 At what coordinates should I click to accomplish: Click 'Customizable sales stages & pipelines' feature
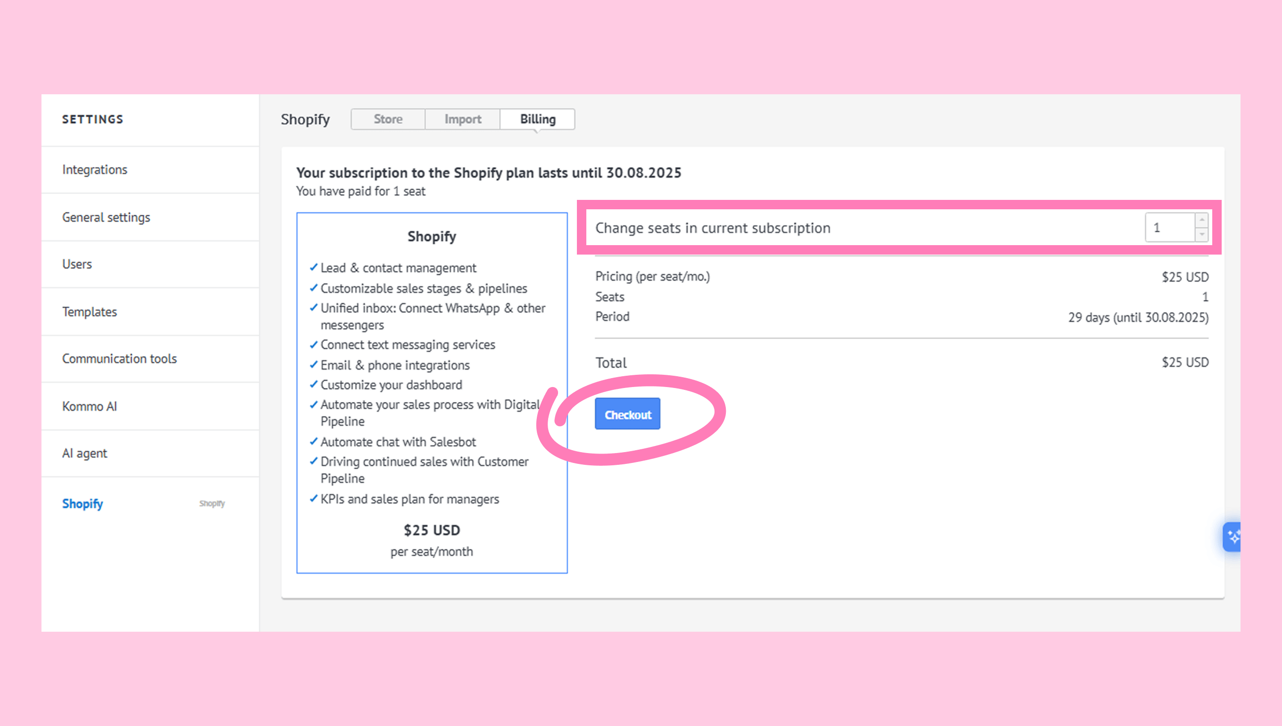[x=424, y=288]
